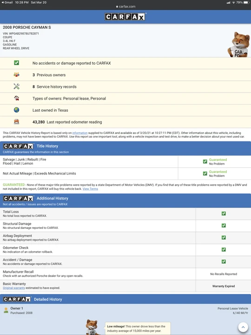Image resolution: width=251 pixels, height=335 pixels.
Task: Click '43,280 Last reported odometer reading'
Action: tap(67, 122)
